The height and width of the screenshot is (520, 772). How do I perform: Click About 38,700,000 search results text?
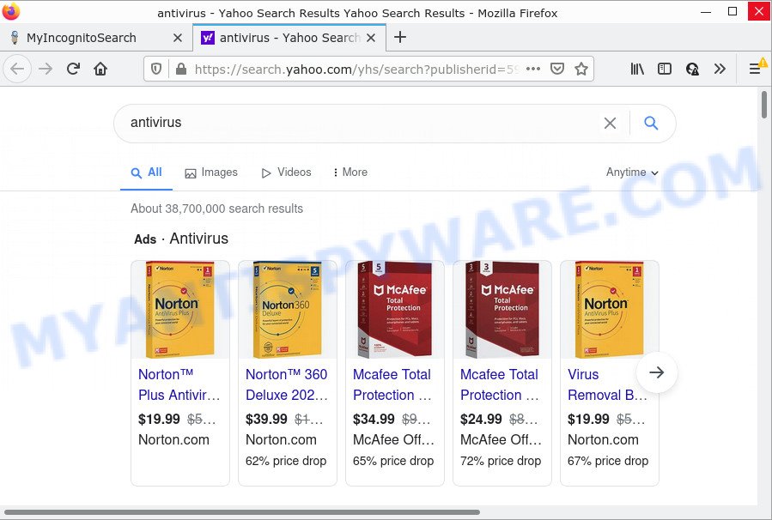click(216, 209)
